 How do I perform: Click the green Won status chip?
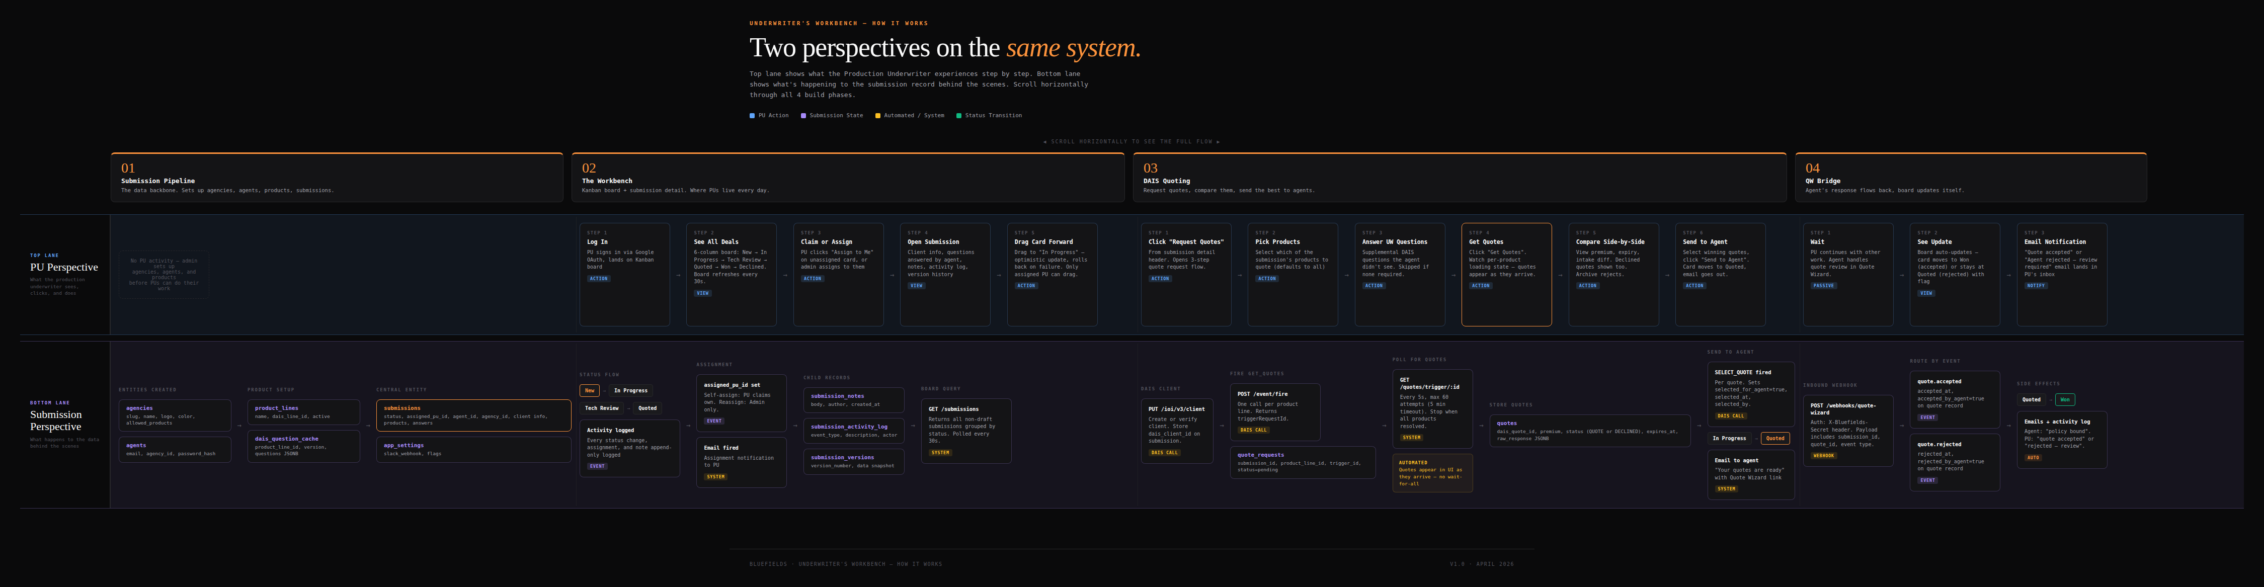tap(2064, 400)
